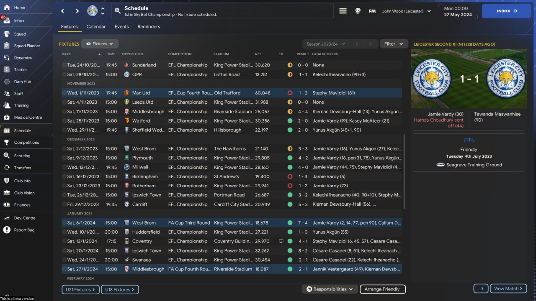The width and height of the screenshot is (536, 301).
Task: Select Schedule in the sidebar
Action: tap(23, 130)
